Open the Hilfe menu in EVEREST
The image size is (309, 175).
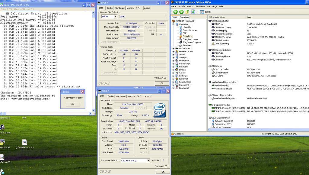pos(221,7)
